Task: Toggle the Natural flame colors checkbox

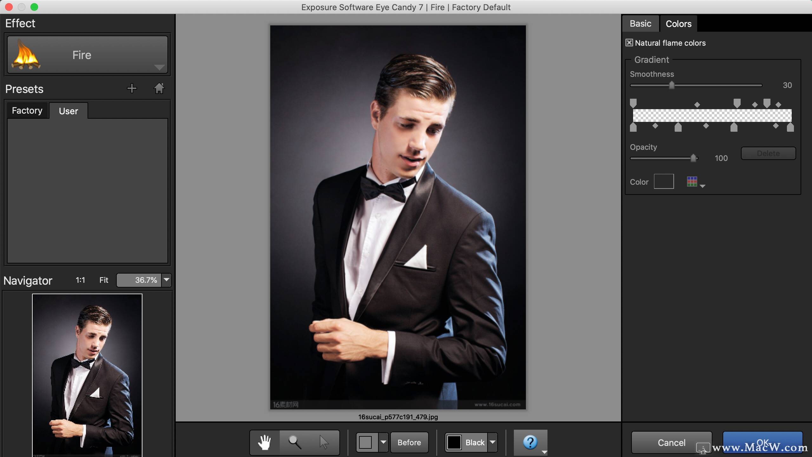Action: point(629,43)
